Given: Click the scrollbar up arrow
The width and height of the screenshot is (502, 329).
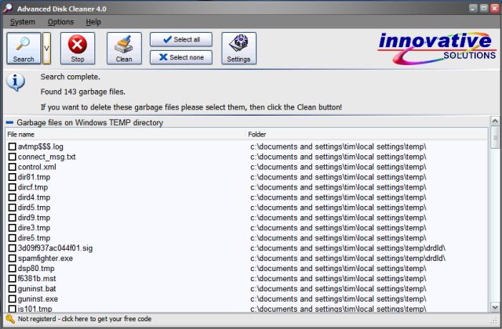Looking at the screenshot, I should [x=495, y=121].
